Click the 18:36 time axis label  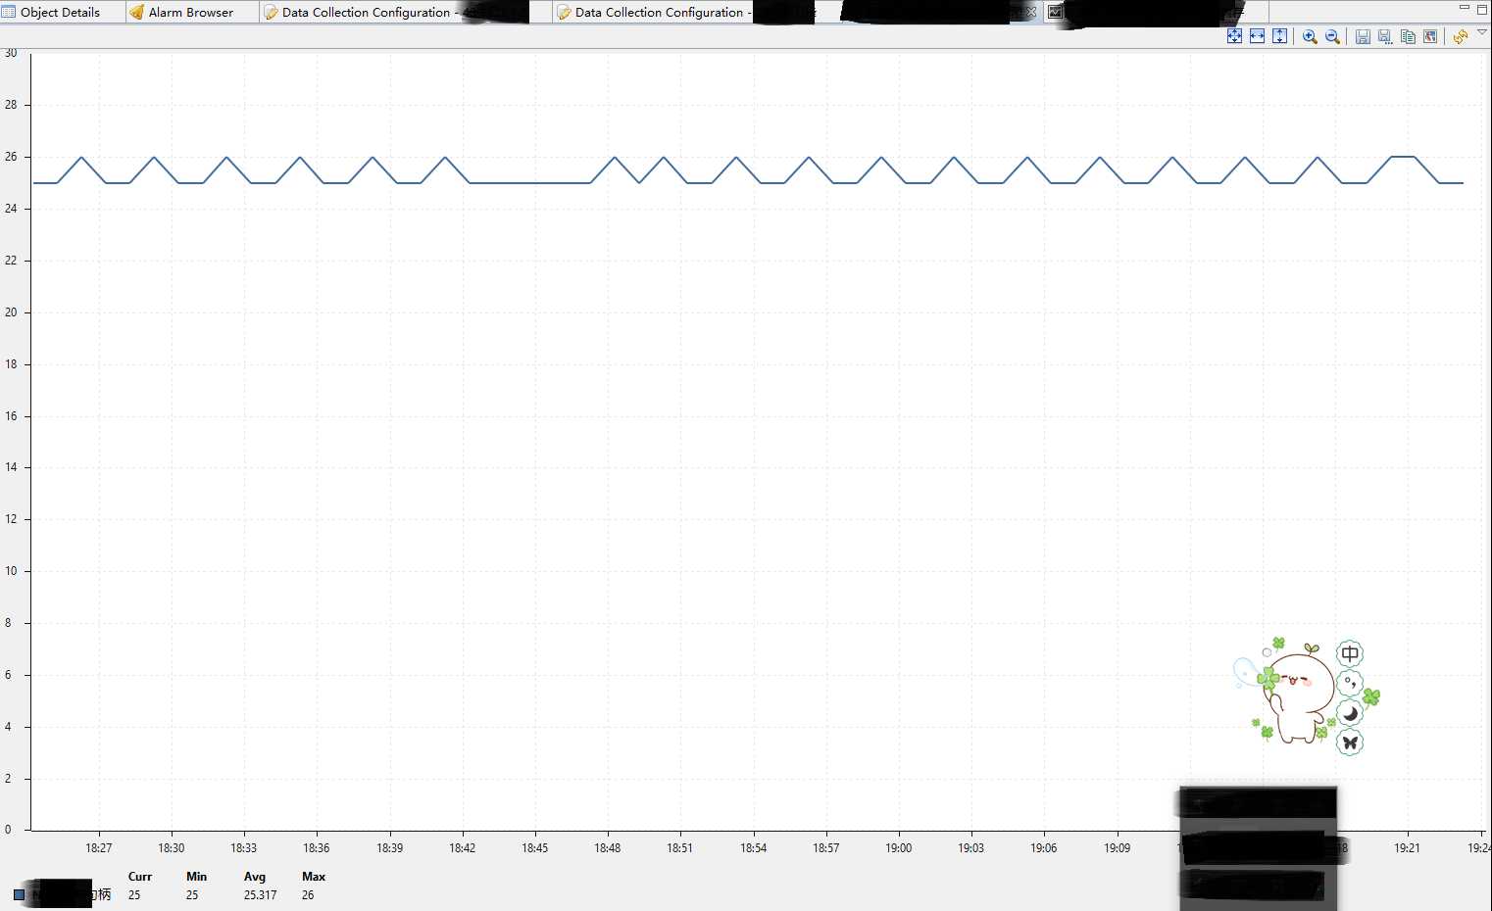tap(317, 848)
